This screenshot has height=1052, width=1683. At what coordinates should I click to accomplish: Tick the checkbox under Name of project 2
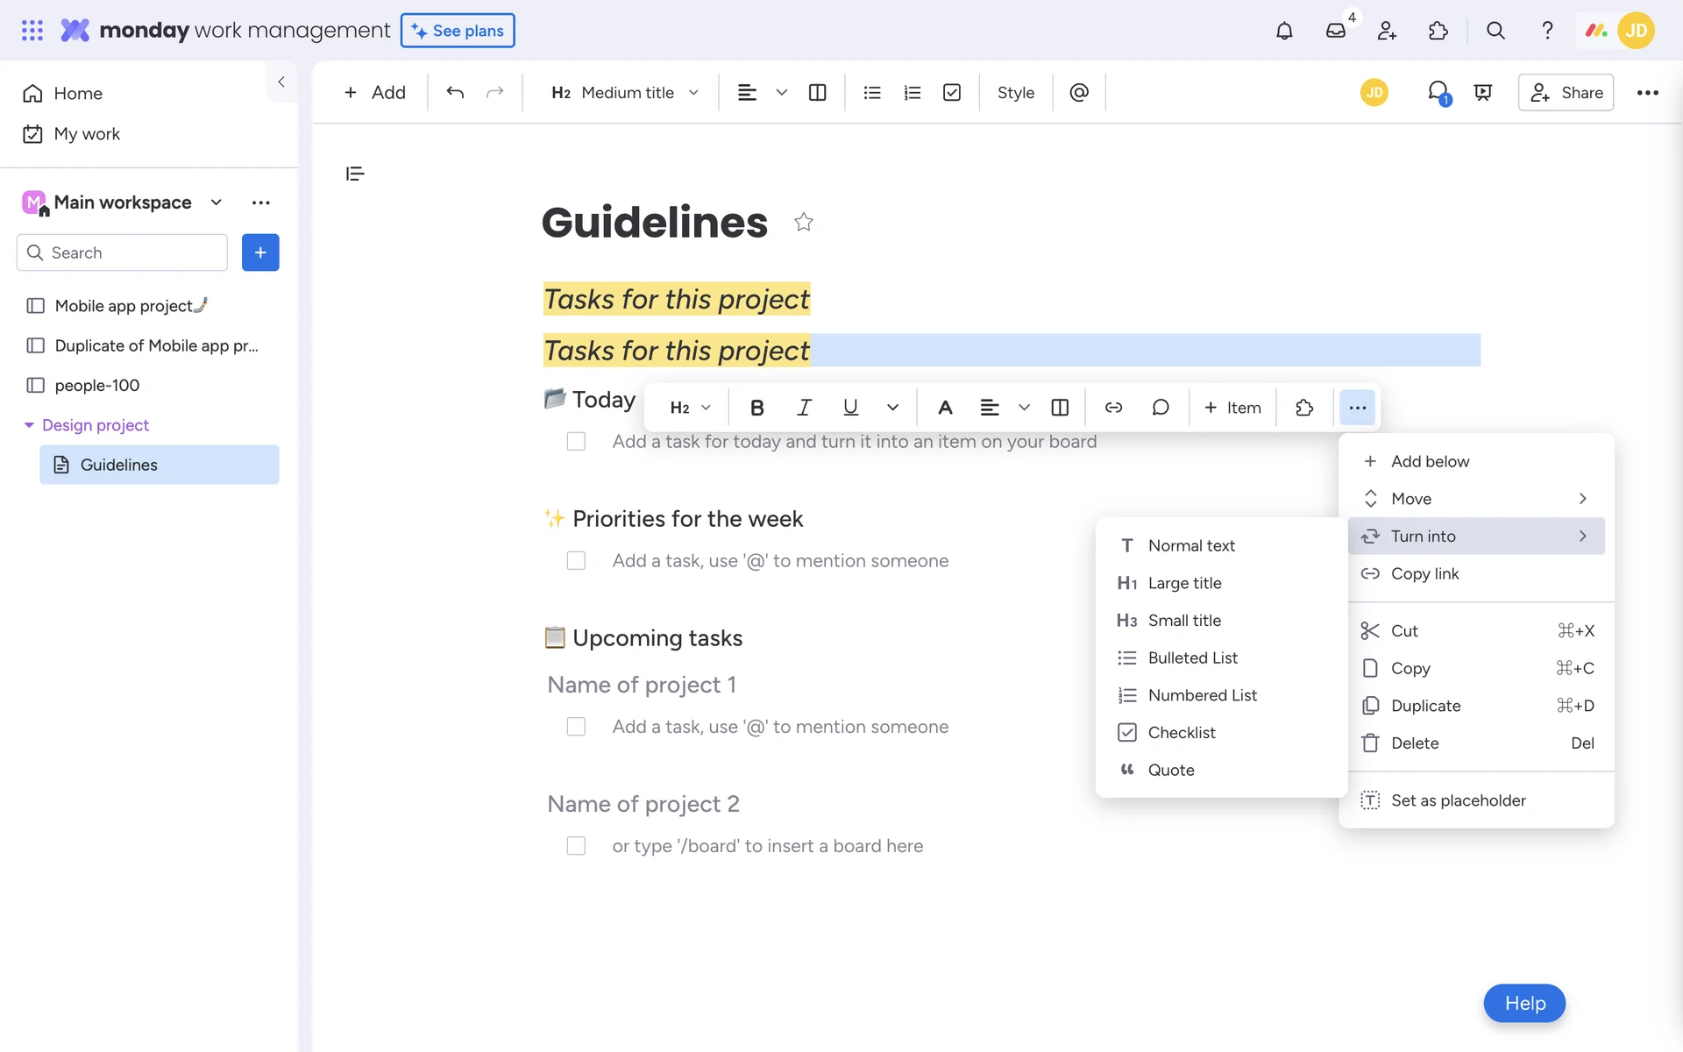pyautogui.click(x=576, y=846)
